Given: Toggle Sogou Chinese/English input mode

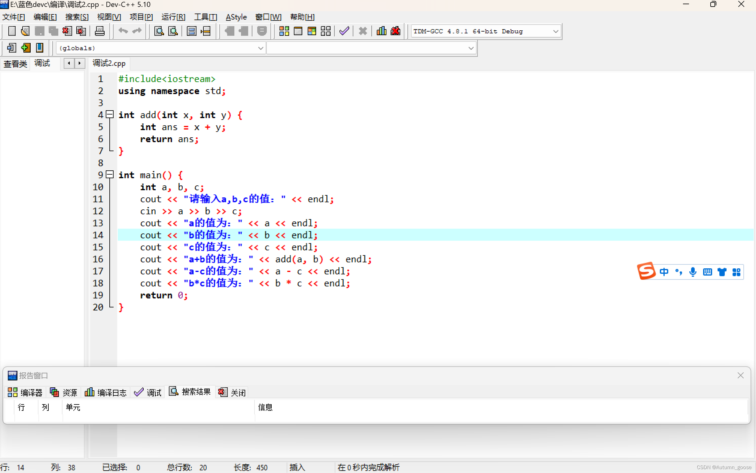Looking at the screenshot, I should [x=664, y=272].
